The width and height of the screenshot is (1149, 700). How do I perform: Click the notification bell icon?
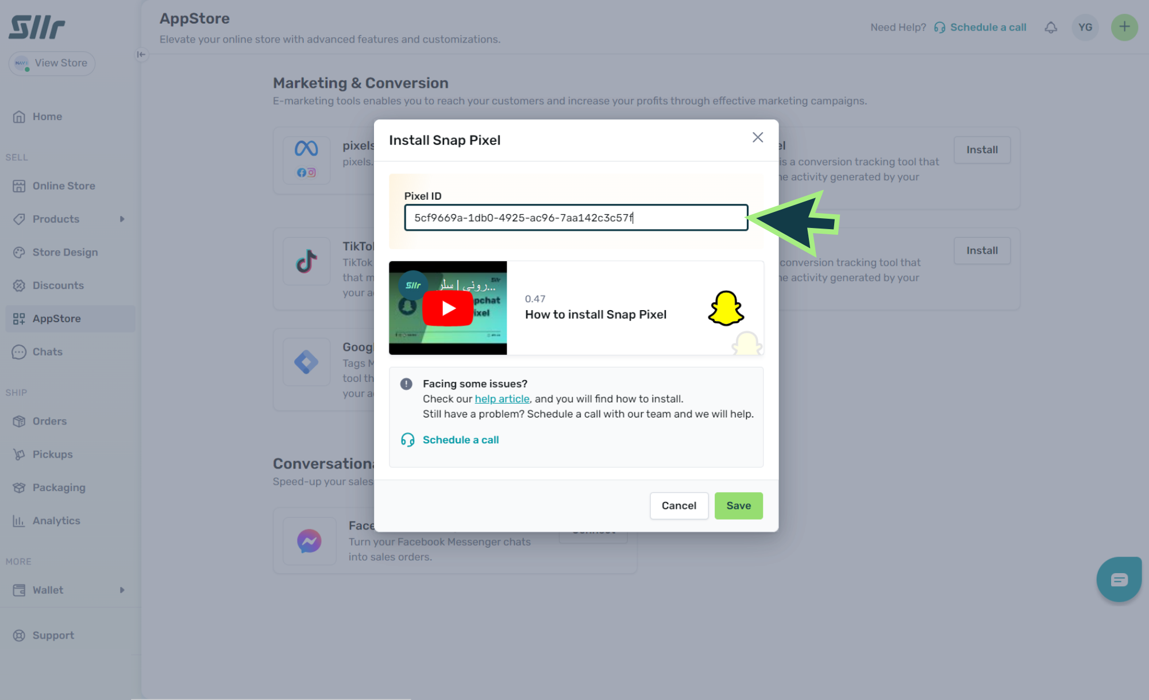[x=1051, y=28]
